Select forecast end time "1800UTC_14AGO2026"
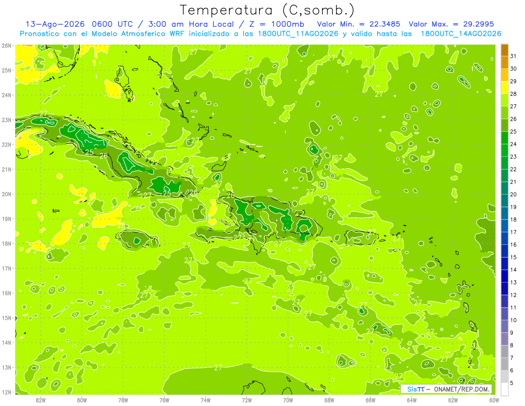 point(461,34)
